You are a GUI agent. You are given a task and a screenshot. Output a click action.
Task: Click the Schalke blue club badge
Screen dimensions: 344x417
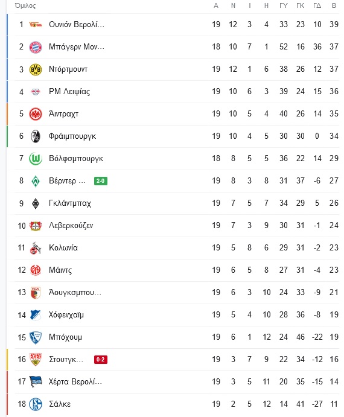tap(36, 404)
